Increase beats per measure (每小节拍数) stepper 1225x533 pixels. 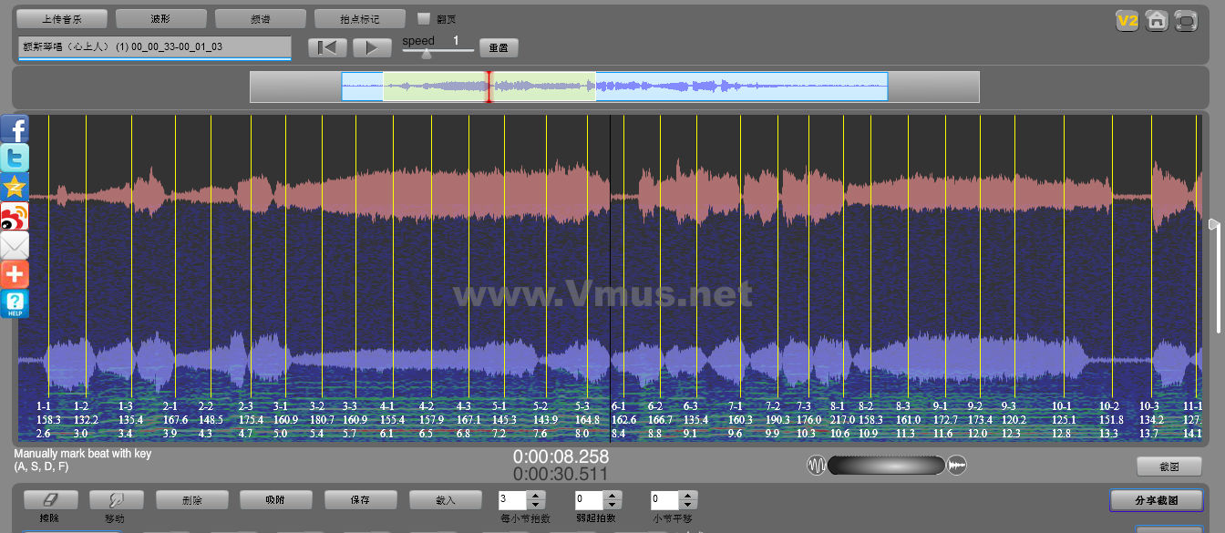536,495
